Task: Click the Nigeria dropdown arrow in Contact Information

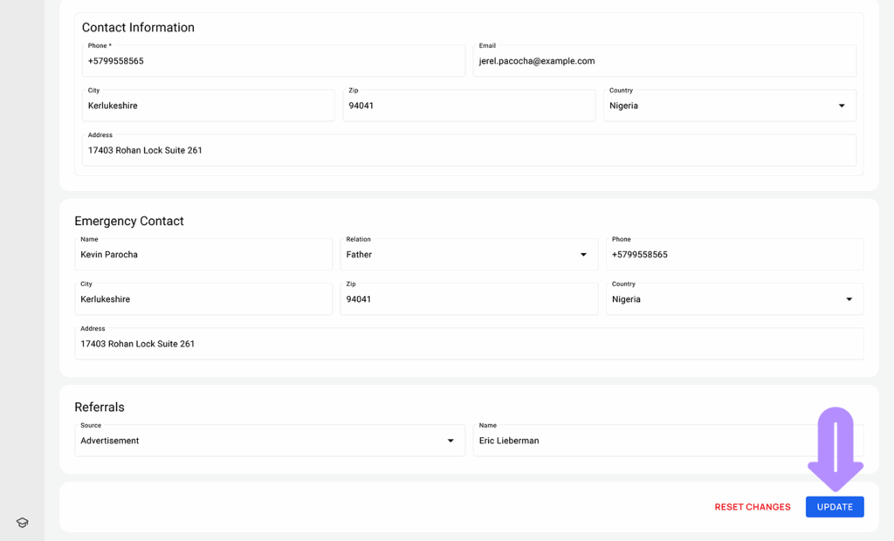Action: [x=842, y=106]
